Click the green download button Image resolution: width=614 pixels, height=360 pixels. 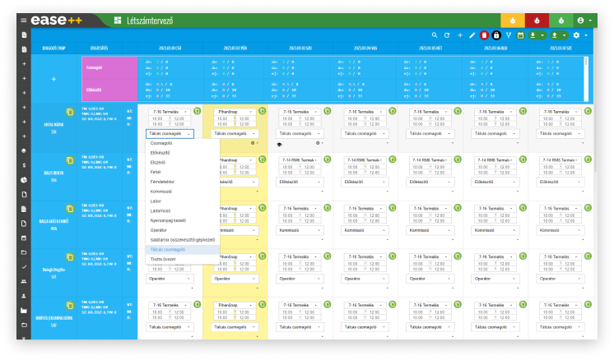click(x=533, y=35)
